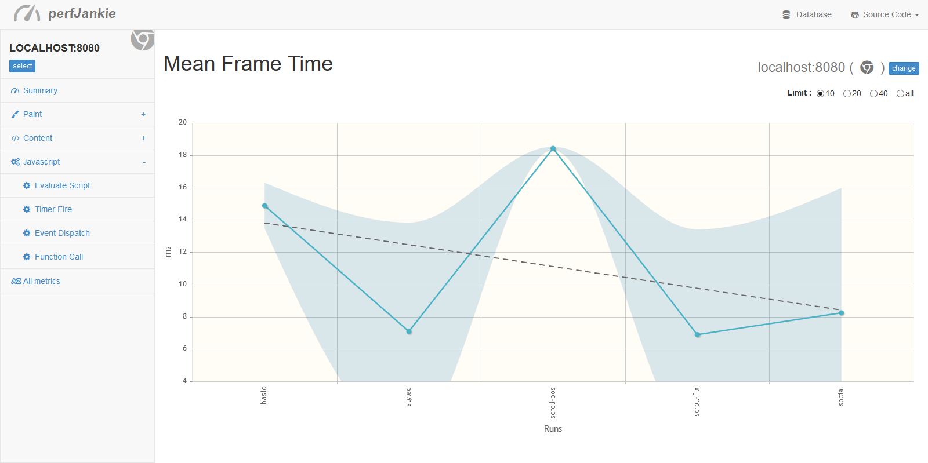
Task: Click the Content code brackets icon
Action: 15,138
